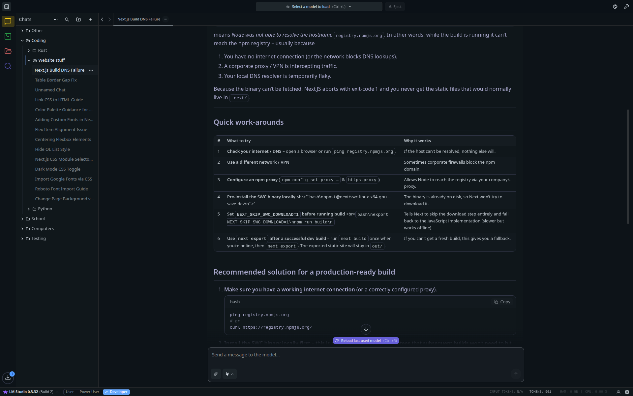Image resolution: width=633 pixels, height=396 pixels.
Task: Open the model selector dropdown
Action: click(x=319, y=7)
